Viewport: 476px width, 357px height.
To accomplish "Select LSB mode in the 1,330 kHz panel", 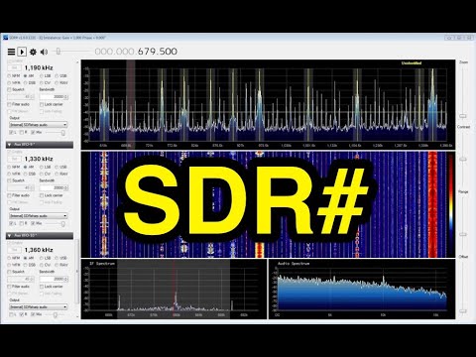I will click(46, 167).
